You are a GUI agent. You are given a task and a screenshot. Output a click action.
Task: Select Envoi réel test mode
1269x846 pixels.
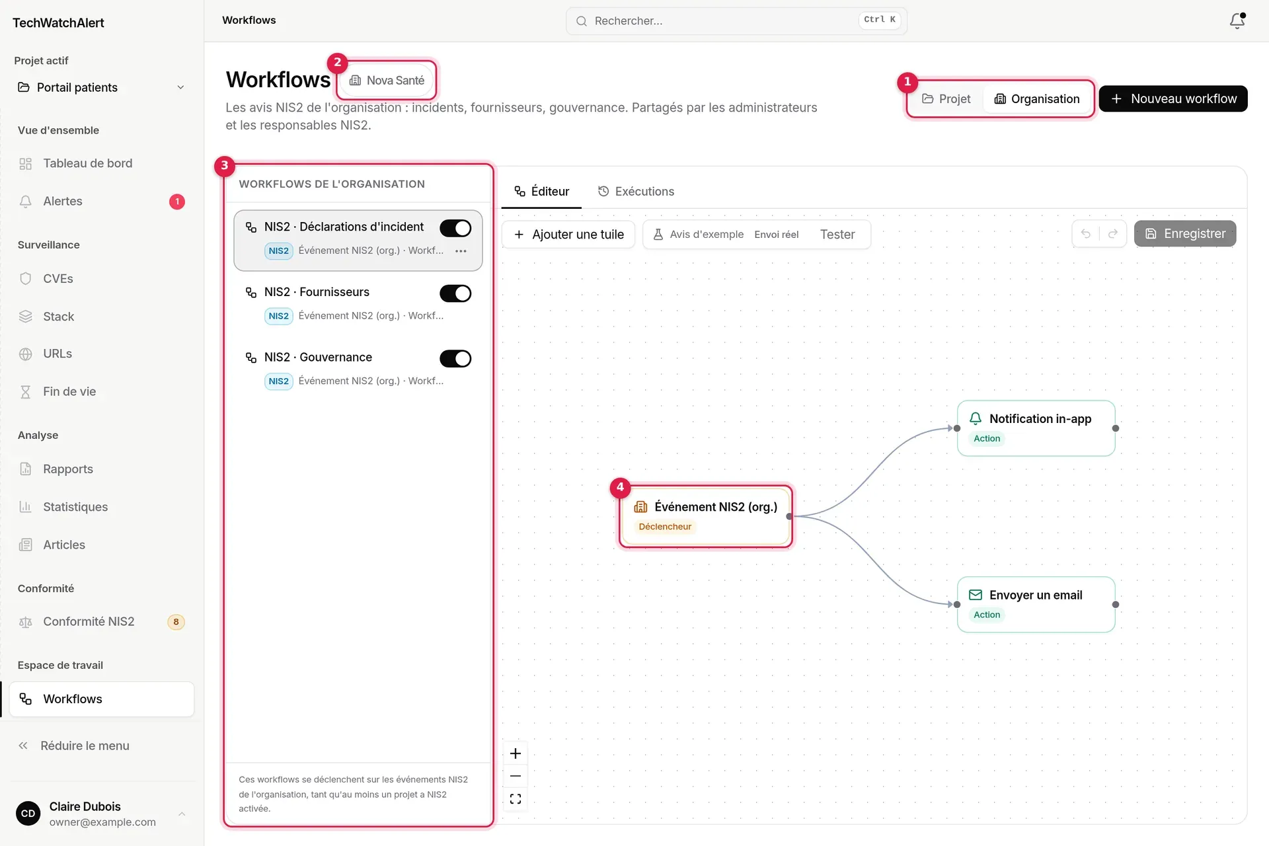tap(777, 235)
